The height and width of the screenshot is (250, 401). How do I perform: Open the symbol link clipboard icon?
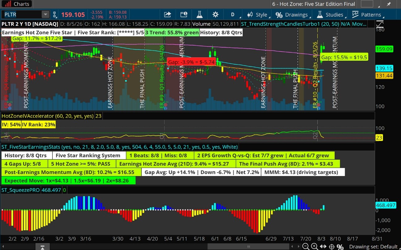(x=55, y=14)
